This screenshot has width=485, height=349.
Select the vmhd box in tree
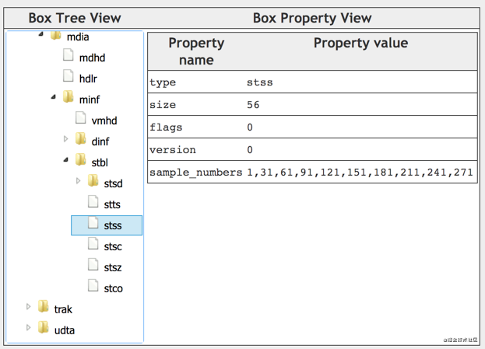pyautogui.click(x=104, y=120)
